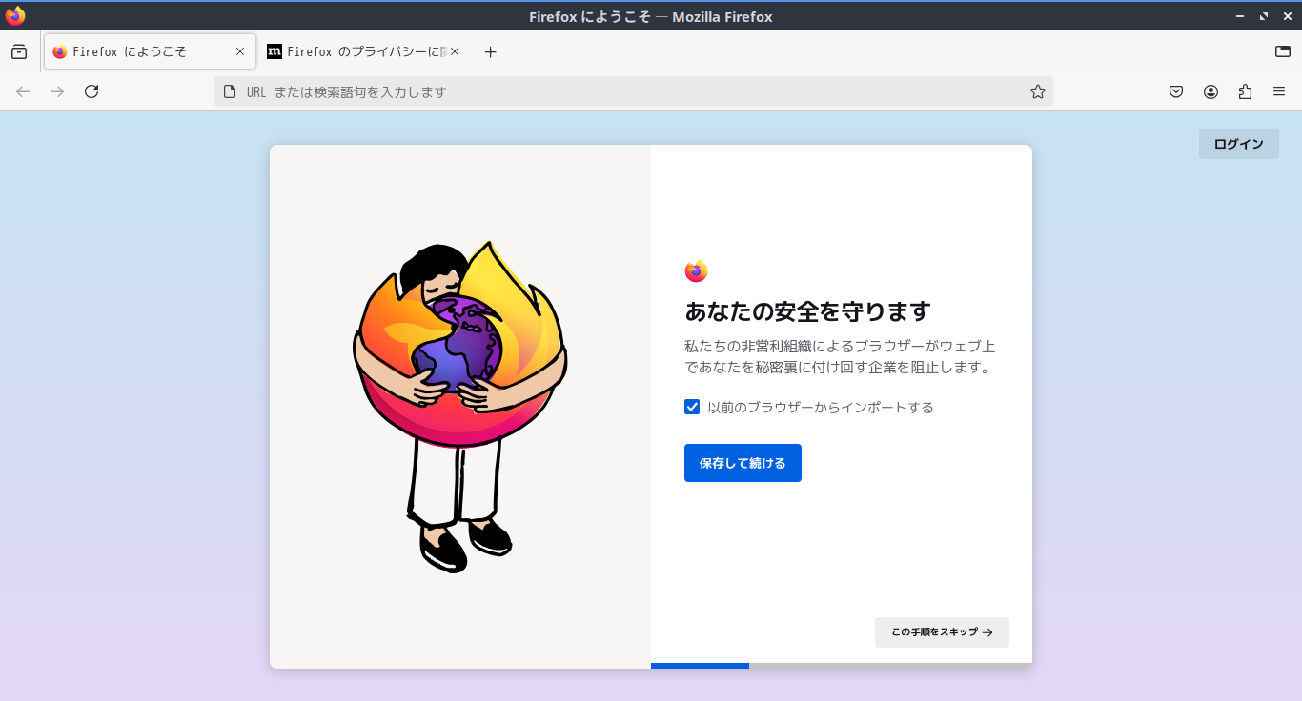The width and height of the screenshot is (1302, 701).
Task: Minimize the Firefox window
Action: click(x=1240, y=16)
